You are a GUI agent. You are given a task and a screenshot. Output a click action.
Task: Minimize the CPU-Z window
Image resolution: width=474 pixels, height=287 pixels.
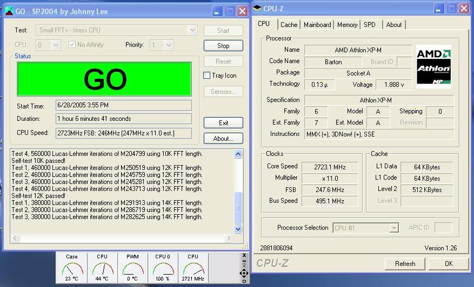tap(438, 9)
